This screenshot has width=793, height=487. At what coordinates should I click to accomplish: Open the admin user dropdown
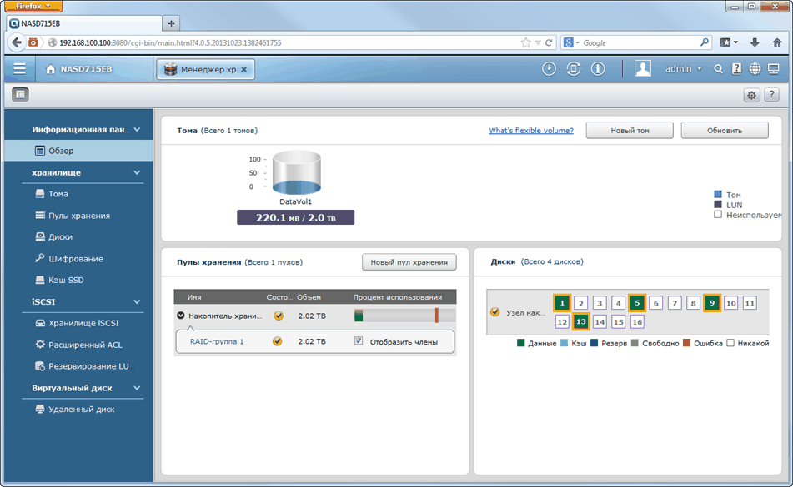tap(683, 69)
